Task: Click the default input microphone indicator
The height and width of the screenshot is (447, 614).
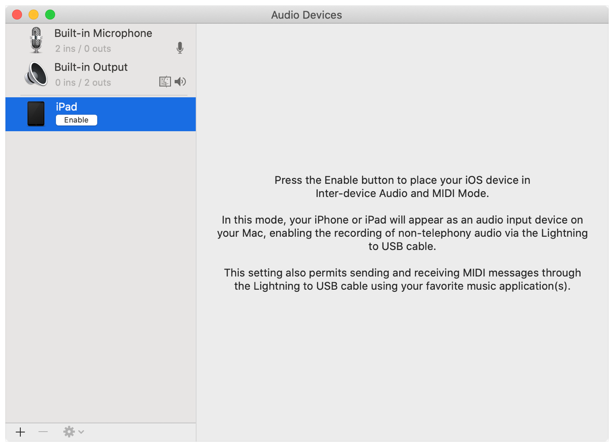Action: coord(180,48)
